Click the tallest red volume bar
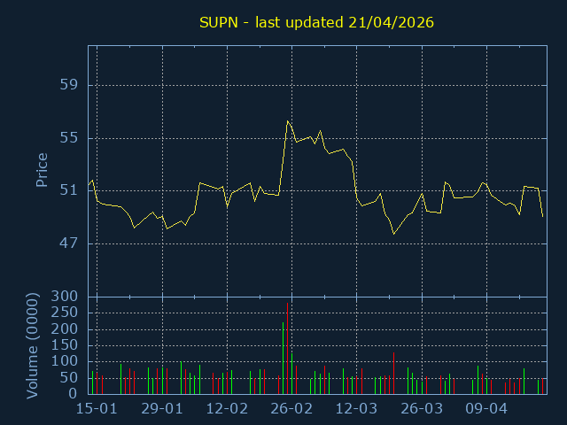This screenshot has height=425, width=567. pos(288,347)
